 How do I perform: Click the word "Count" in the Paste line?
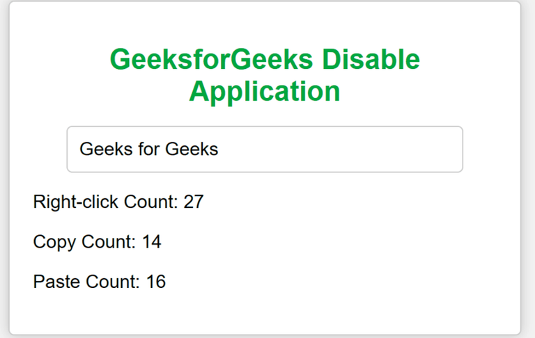pos(113,282)
